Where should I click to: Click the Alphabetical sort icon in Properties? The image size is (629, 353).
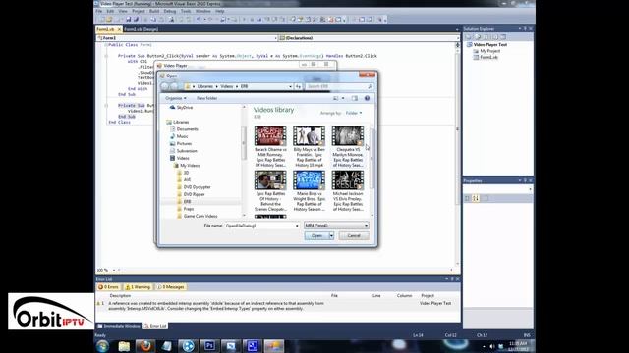pyautogui.click(x=476, y=198)
